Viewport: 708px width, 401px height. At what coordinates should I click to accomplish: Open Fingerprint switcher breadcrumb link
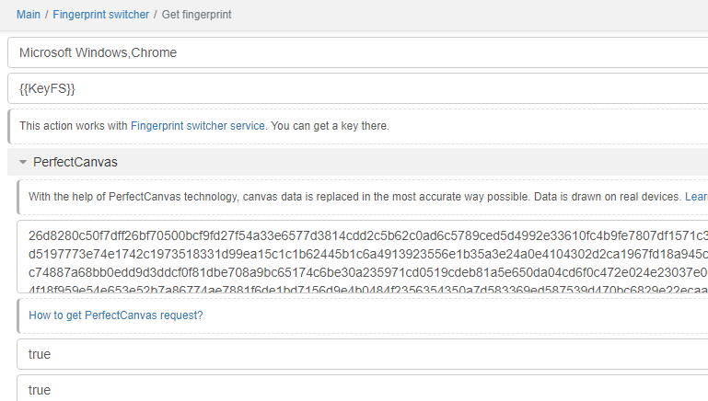click(99, 15)
